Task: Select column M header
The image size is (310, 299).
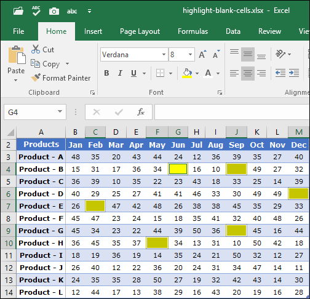Action: click(298, 132)
